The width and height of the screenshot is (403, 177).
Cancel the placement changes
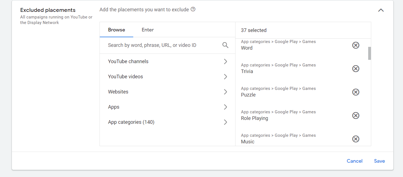pos(355,161)
